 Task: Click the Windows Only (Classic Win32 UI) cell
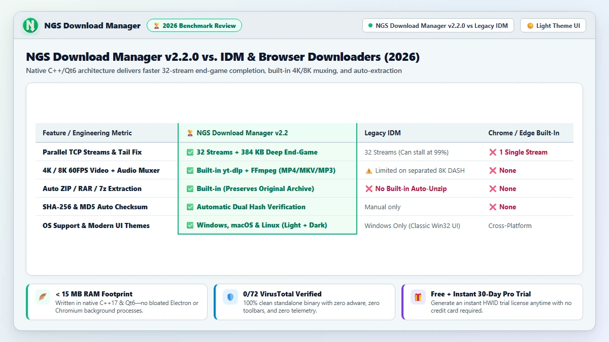click(x=412, y=225)
